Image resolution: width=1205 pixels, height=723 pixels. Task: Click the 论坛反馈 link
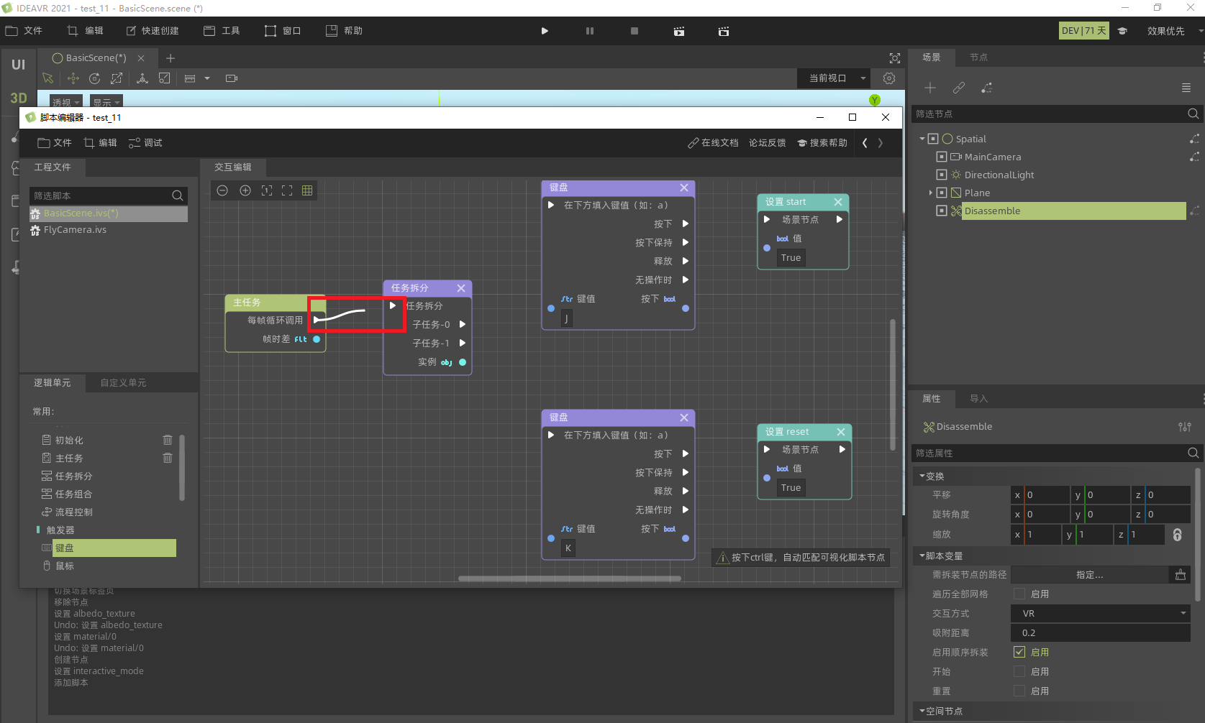(x=768, y=143)
